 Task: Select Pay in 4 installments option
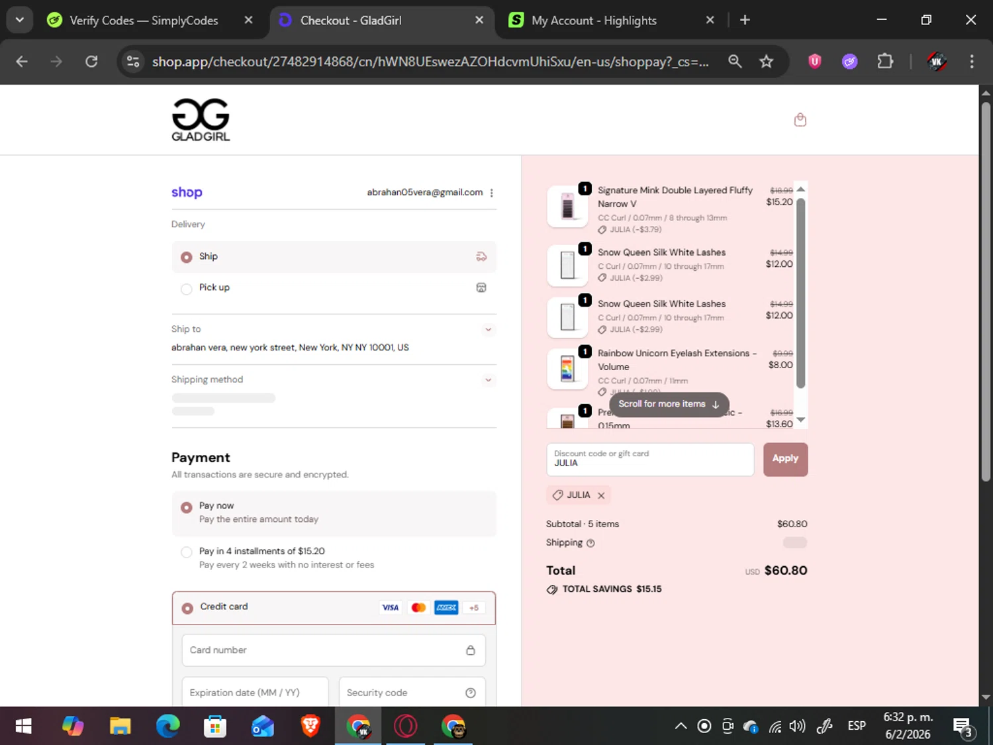pos(334,558)
